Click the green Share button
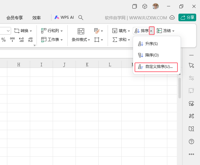Image resolution: width=200 pixels, height=165 pixels. pyautogui.click(x=187, y=17)
